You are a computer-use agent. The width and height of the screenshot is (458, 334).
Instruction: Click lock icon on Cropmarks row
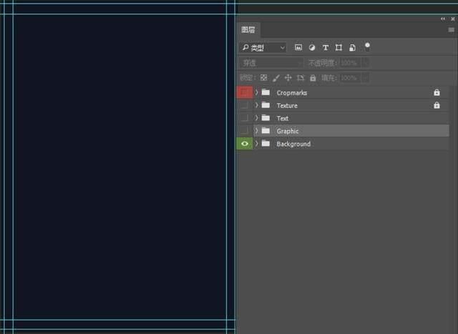pyautogui.click(x=437, y=92)
